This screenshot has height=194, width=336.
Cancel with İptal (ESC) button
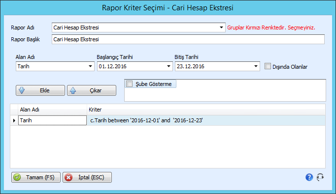pos(87,177)
